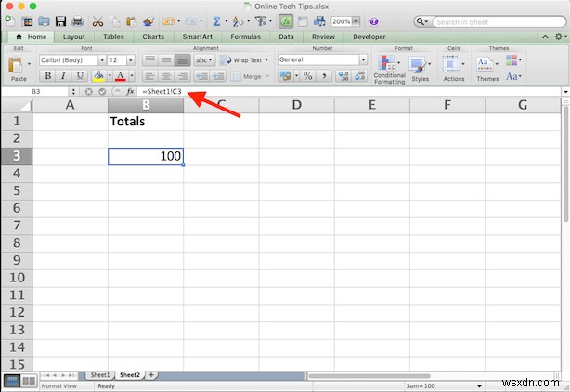Open the Themes gallery
Image resolution: width=570 pixels, height=392 pixels.
[x=487, y=69]
